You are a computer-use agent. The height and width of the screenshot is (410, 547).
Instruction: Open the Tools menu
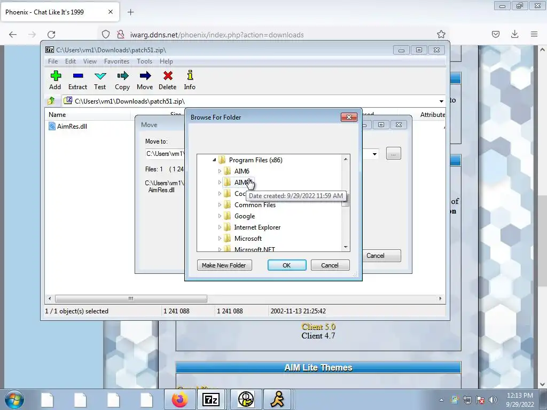click(144, 61)
